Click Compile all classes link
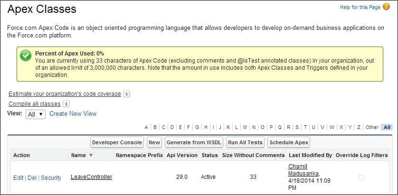Viewport: 398px width, 195px height. (35, 104)
